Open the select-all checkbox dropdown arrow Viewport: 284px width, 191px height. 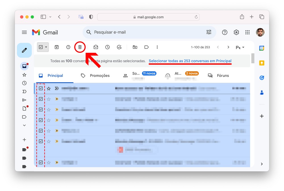(x=46, y=47)
